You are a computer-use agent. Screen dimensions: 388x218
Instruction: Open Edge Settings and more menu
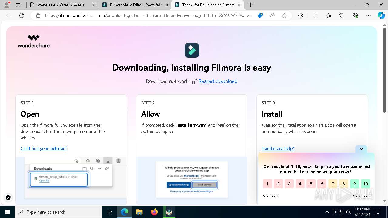369,15
